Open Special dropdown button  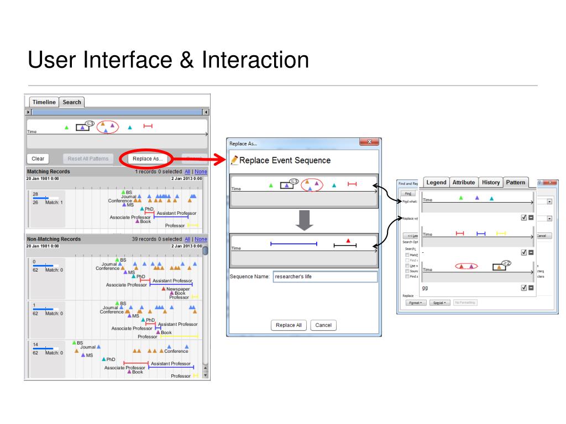pos(439,303)
